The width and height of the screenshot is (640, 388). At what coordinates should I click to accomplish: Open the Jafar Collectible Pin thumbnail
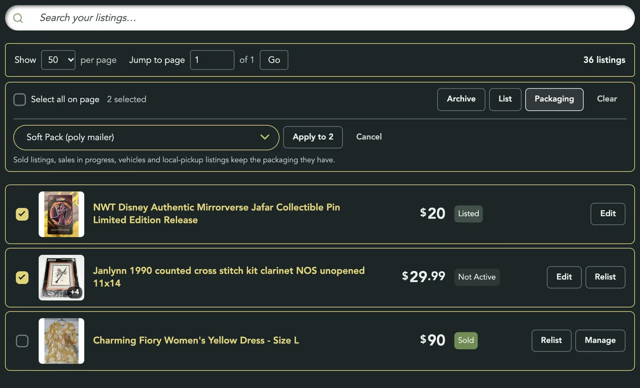[x=61, y=214]
